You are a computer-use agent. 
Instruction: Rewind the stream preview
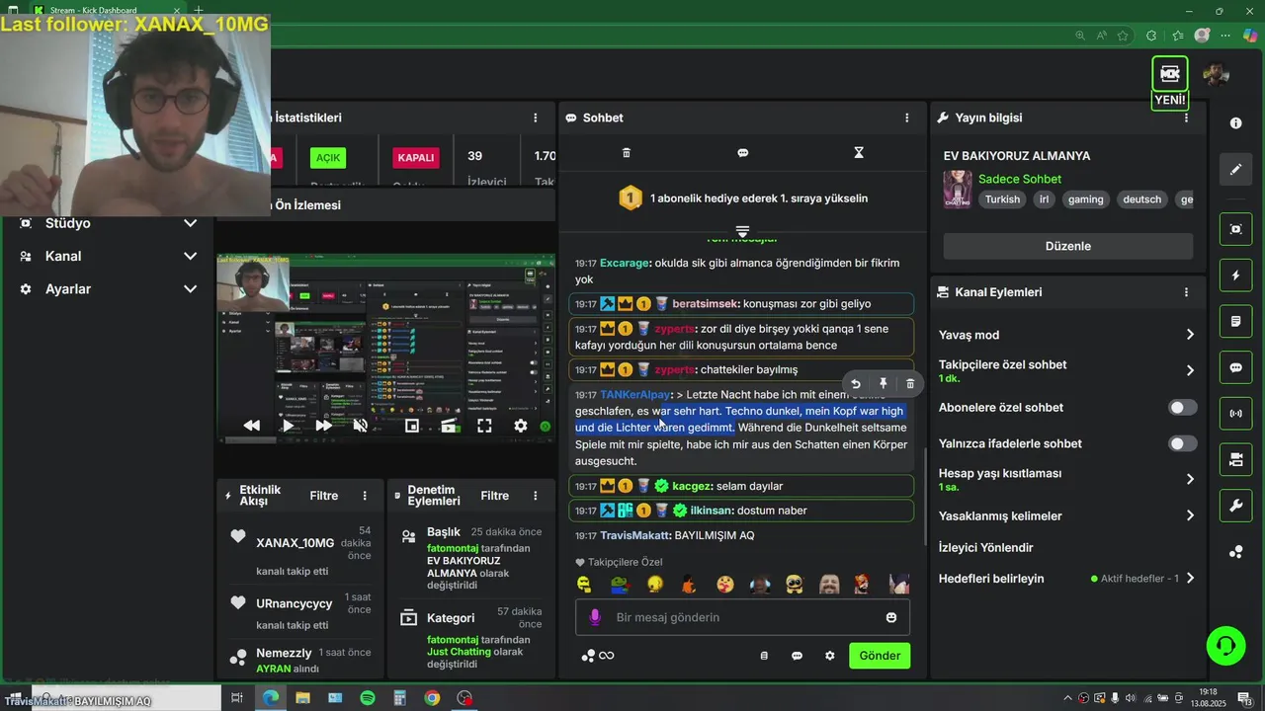pyautogui.click(x=252, y=426)
